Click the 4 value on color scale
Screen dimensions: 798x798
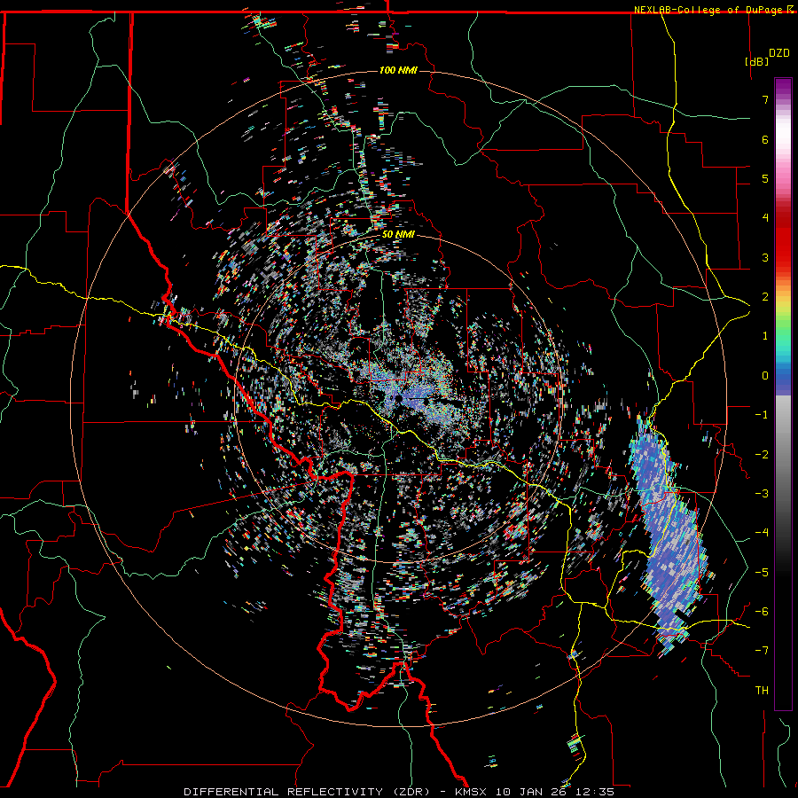click(765, 218)
